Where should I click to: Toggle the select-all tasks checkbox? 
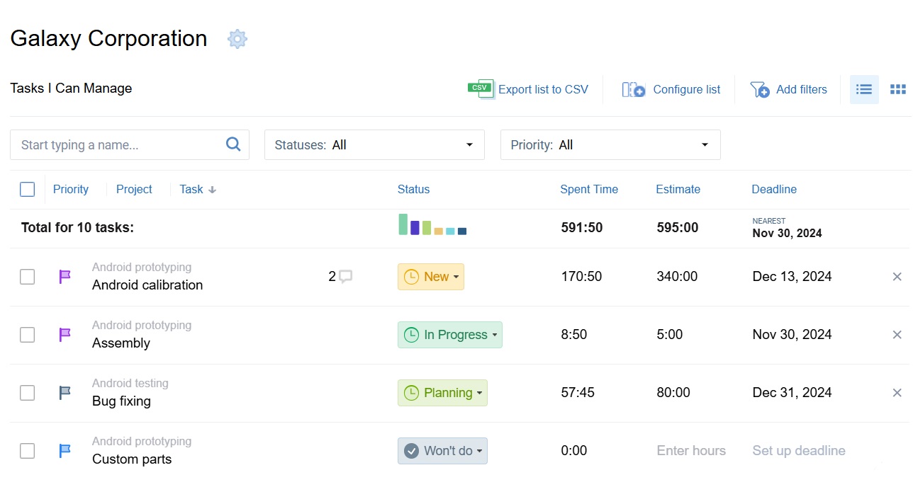pos(27,189)
